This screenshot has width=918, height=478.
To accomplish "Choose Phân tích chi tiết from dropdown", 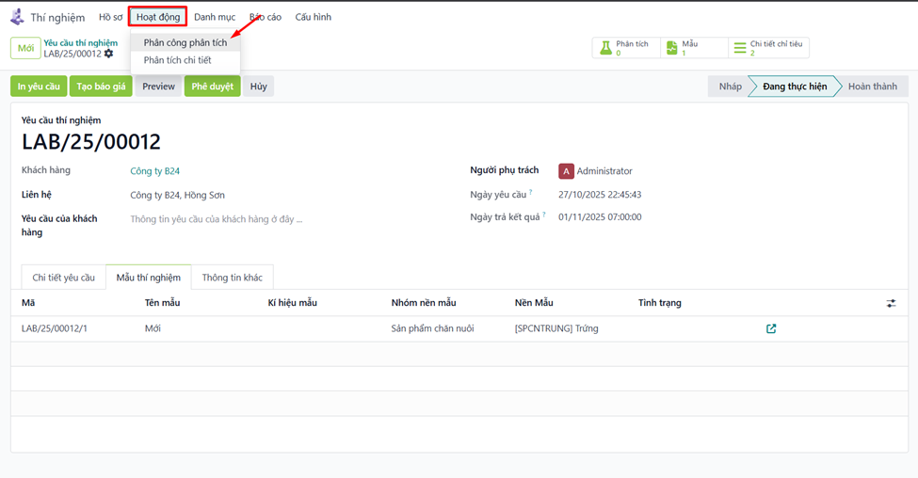I will (177, 60).
